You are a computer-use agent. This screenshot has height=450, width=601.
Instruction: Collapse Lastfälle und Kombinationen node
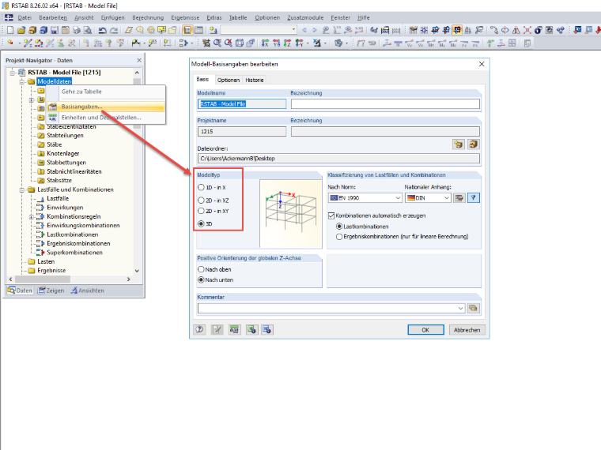[x=22, y=189]
